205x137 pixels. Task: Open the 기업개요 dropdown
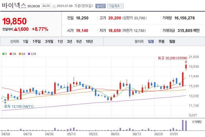[115, 6]
